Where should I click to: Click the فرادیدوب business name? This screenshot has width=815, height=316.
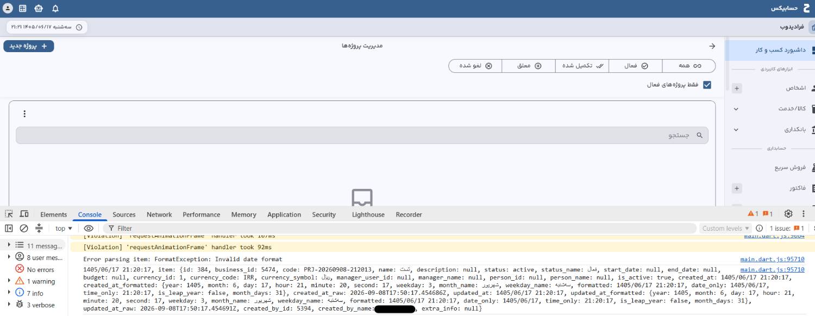tap(792, 27)
